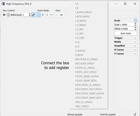Screen dimensions: 140x116
Task: Pause acquisition with the pause button
Action: pos(4,15)
